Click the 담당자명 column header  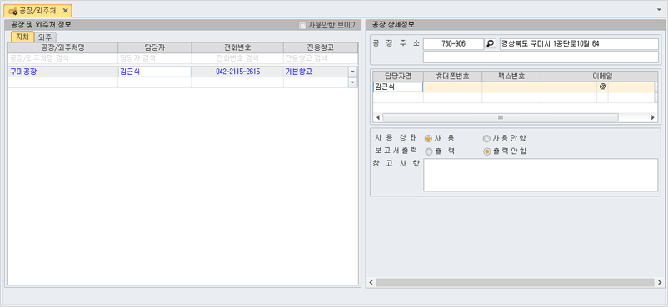(x=398, y=76)
